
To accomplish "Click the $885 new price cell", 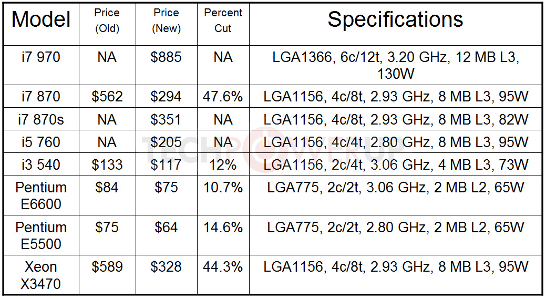I will [166, 57].
